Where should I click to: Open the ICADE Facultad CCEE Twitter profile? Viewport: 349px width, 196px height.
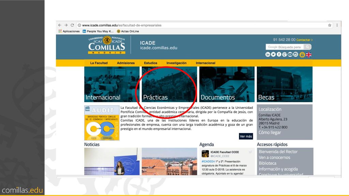(225, 152)
